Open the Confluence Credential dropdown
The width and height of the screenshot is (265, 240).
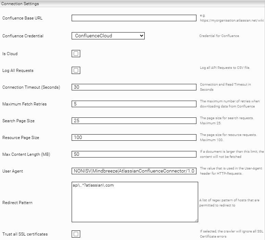coord(108,36)
